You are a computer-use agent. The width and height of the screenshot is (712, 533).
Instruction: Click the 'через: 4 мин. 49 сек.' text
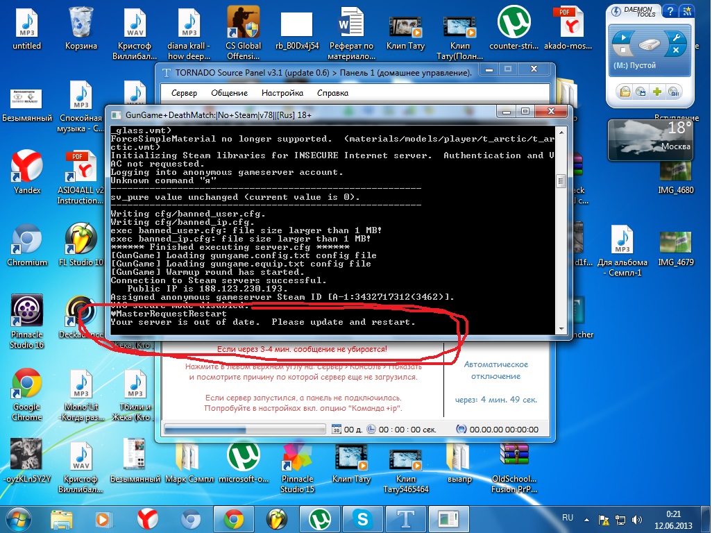[x=496, y=400]
